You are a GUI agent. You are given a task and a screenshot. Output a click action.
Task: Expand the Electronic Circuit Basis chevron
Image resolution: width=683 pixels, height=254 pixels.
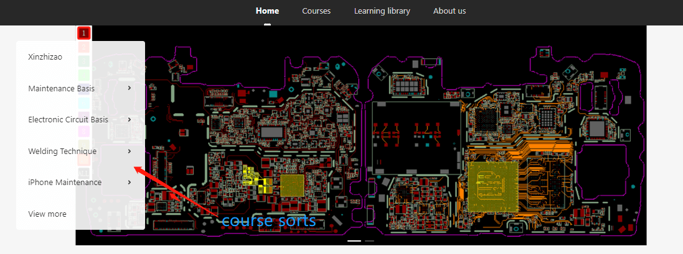click(130, 119)
